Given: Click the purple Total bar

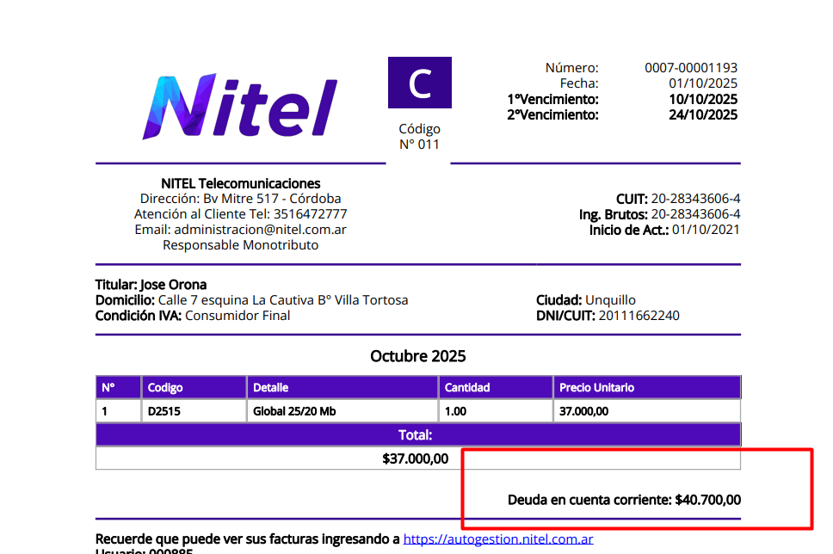Looking at the screenshot, I should (417, 435).
